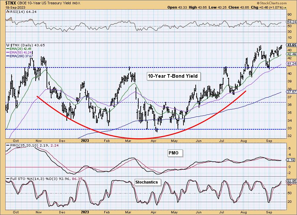Click the 30 level on RSI axis
This screenshot has width=297, height=215.
tap(290, 32)
